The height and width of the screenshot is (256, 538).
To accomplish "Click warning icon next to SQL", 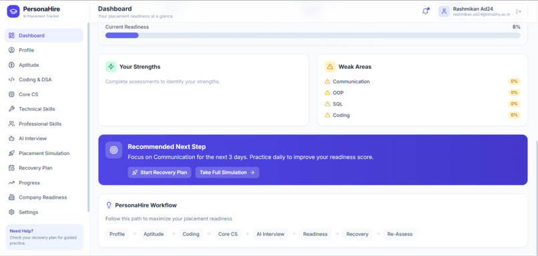I will pyautogui.click(x=327, y=104).
